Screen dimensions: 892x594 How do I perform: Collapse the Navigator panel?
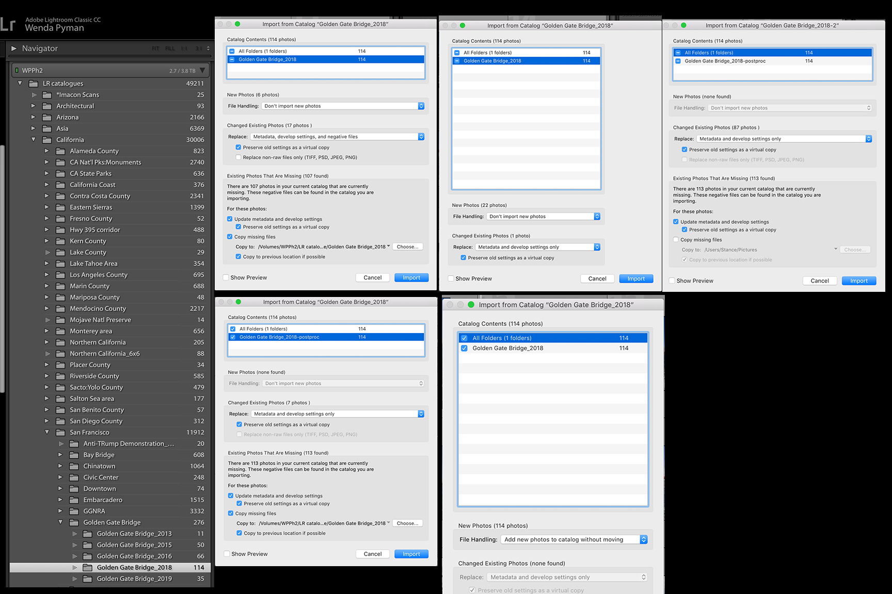tap(14, 48)
